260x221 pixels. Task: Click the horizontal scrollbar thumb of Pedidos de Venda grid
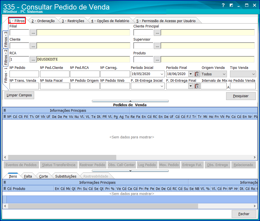(62, 157)
